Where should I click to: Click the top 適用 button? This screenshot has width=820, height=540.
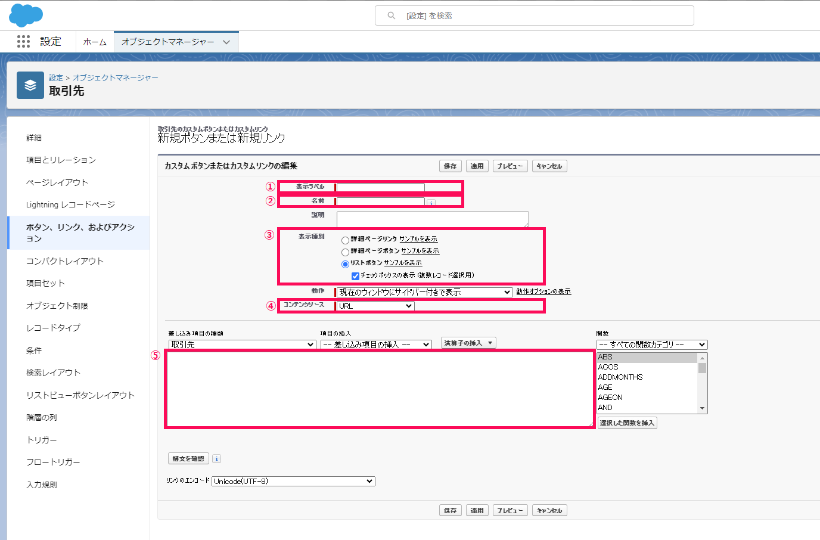[x=477, y=166]
